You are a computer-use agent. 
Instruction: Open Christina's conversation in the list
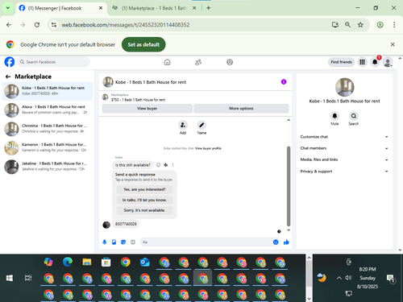[x=48, y=129]
